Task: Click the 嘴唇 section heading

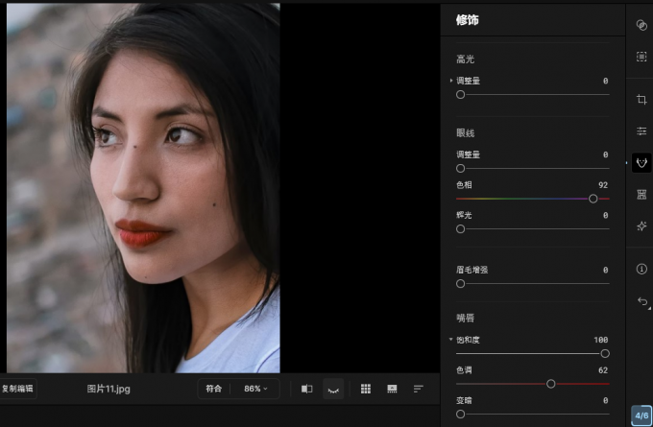Action: pyautogui.click(x=465, y=319)
